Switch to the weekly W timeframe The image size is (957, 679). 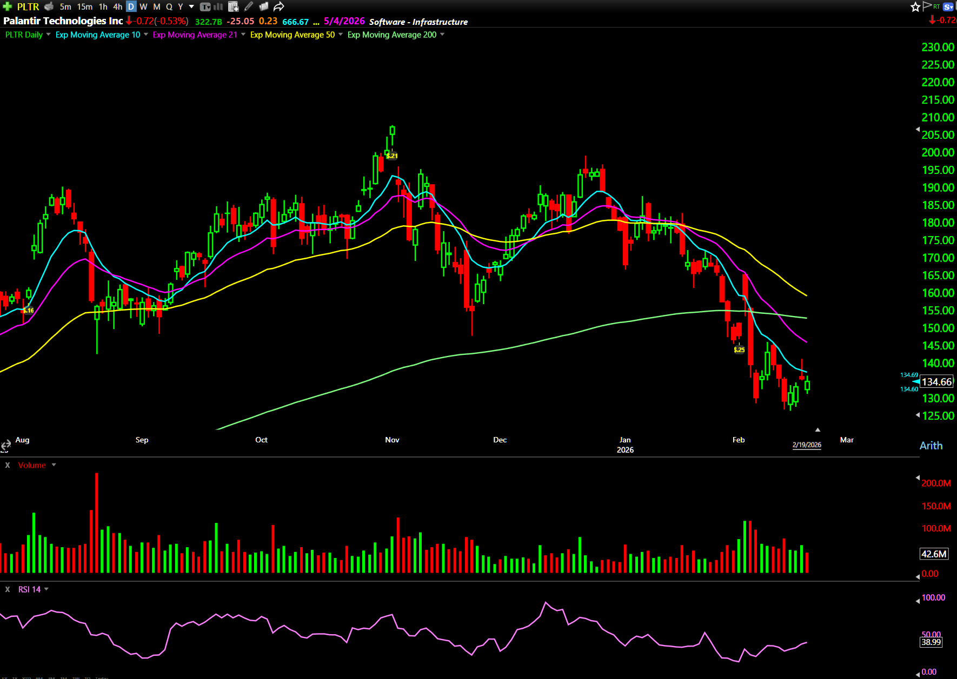(x=143, y=6)
